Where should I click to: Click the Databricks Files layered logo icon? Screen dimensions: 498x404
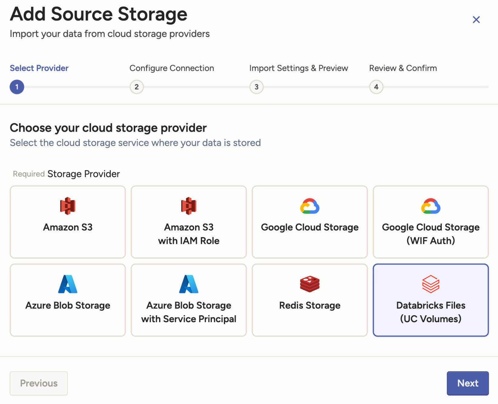(431, 284)
